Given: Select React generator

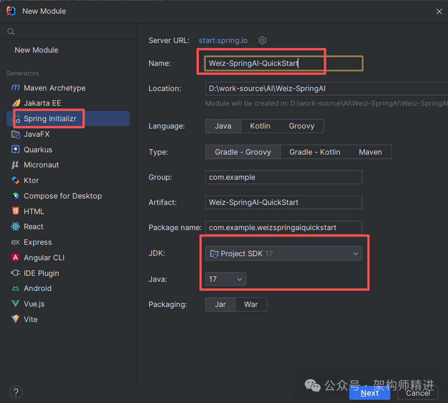Looking at the screenshot, I should tap(68, 226).
